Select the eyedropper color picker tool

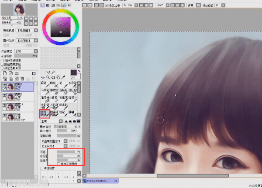coord(63,77)
